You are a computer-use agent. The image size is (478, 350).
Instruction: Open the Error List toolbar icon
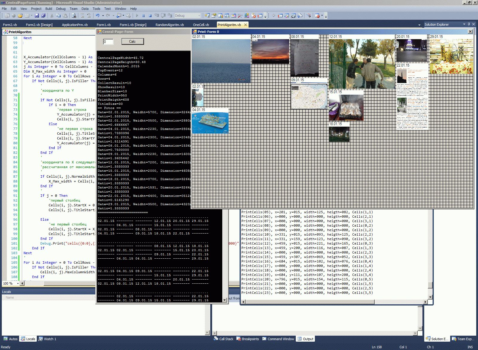(253, 16)
